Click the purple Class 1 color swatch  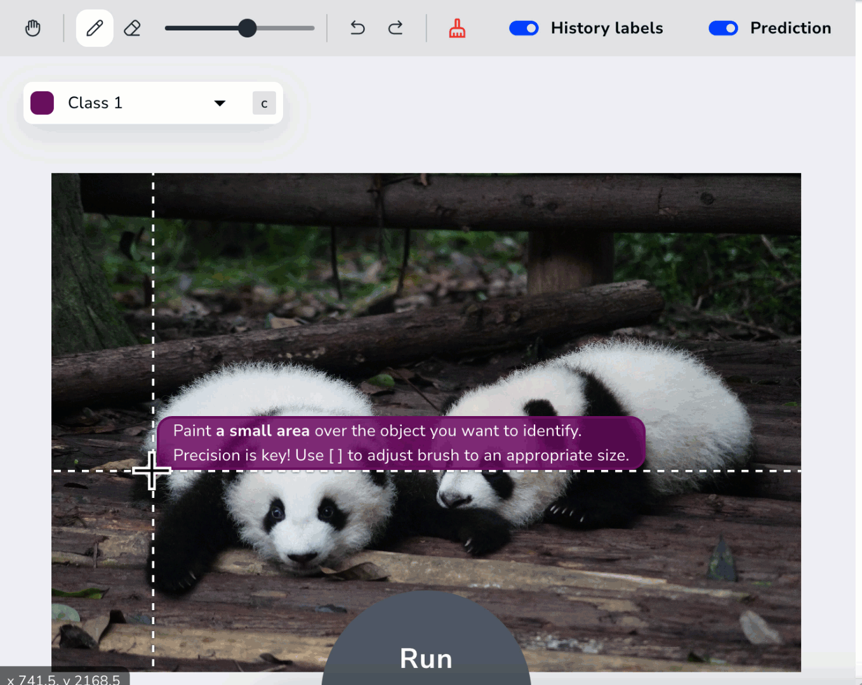coord(42,103)
